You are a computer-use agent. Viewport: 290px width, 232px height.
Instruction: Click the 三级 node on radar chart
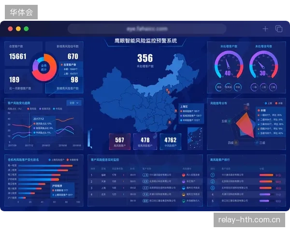click(x=257, y=143)
